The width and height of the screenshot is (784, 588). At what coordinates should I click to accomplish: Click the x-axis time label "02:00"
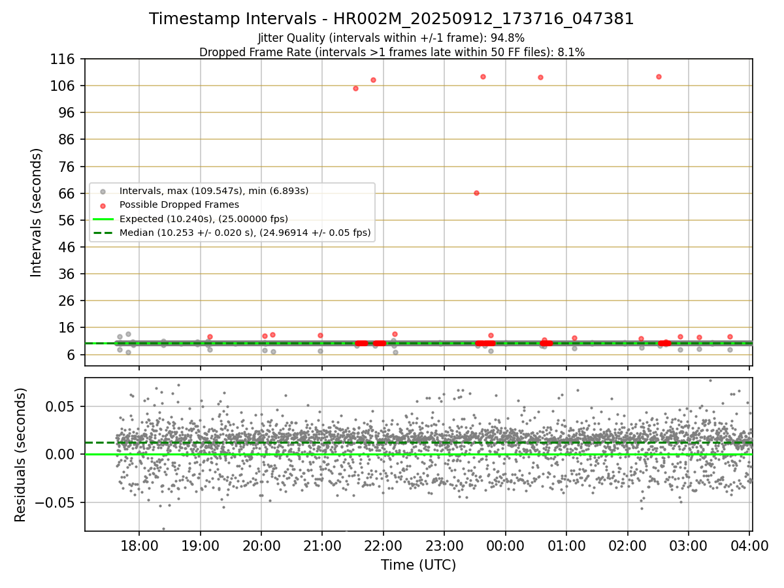627,546
